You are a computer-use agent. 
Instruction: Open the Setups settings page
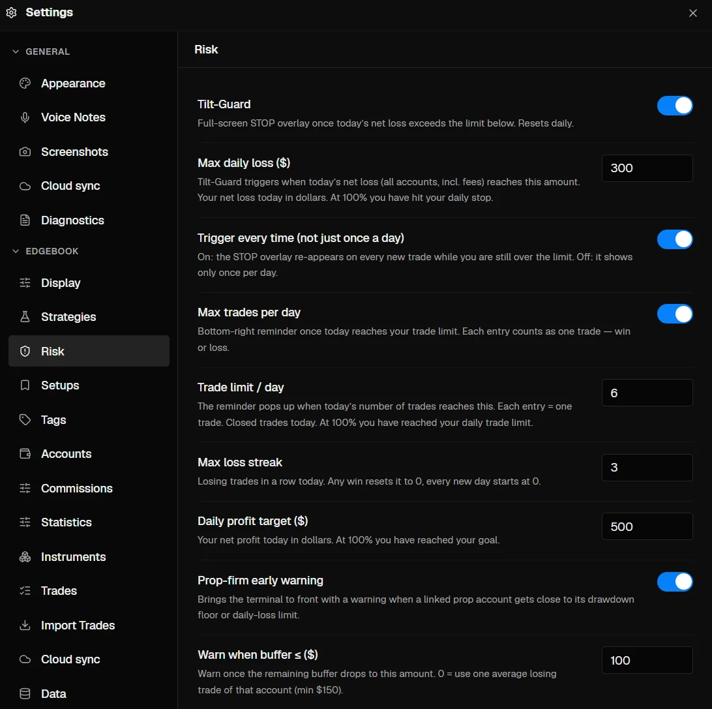(89, 385)
